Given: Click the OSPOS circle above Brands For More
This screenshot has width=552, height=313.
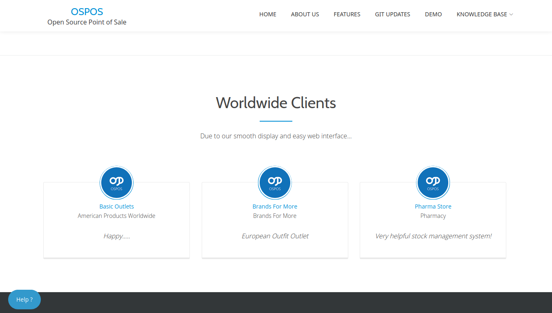Looking at the screenshot, I should 274,182.
